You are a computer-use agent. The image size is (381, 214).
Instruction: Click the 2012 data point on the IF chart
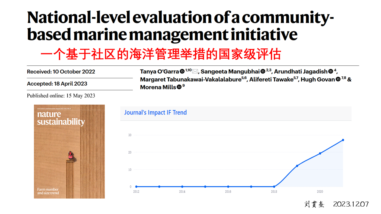[136, 187]
